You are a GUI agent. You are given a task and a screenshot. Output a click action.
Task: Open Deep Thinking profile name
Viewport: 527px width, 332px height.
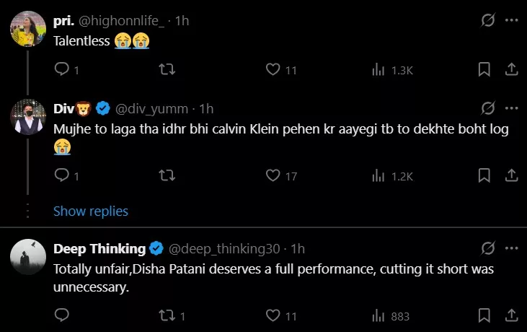(x=99, y=249)
